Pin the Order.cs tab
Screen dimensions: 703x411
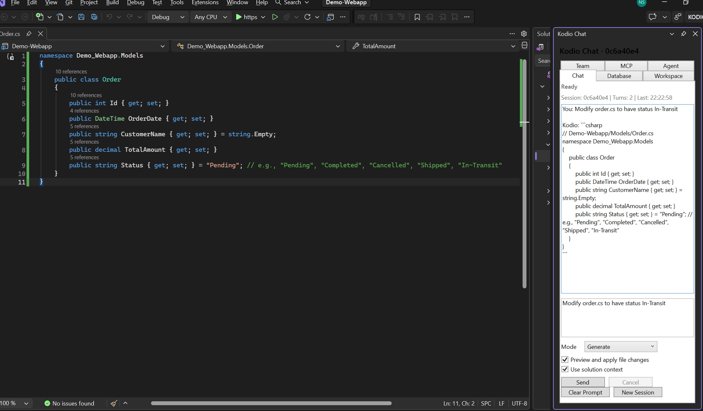29,34
